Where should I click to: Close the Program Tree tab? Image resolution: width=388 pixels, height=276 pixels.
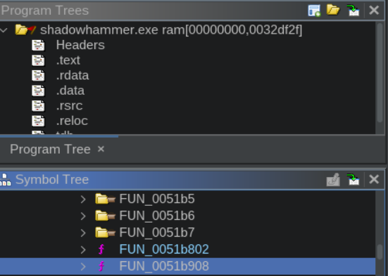pos(101,149)
